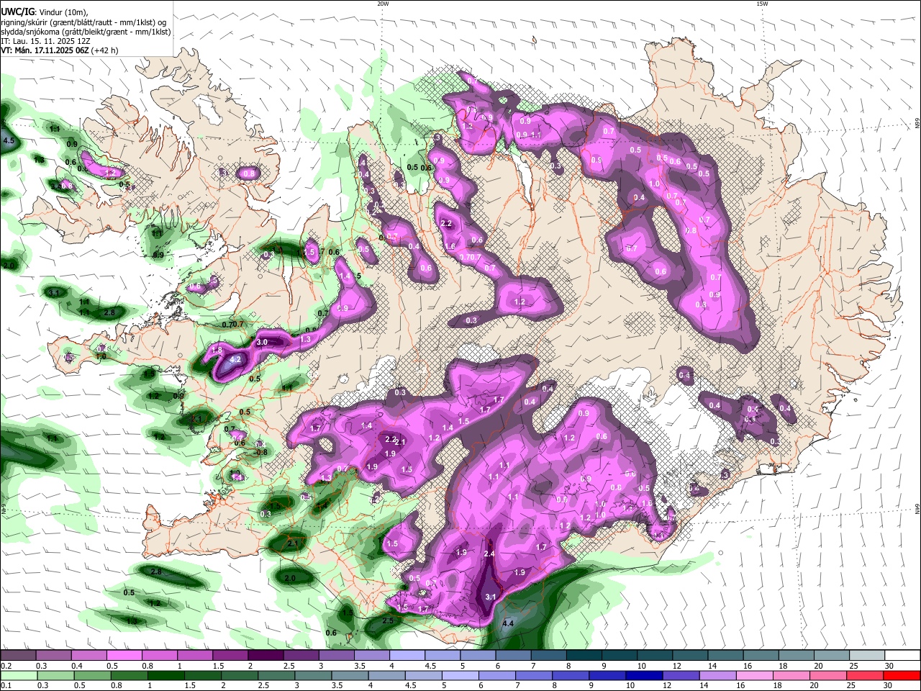Click the 'UWC/IG: Vindur (10m)' title text
The image size is (921, 691).
[x=44, y=12]
